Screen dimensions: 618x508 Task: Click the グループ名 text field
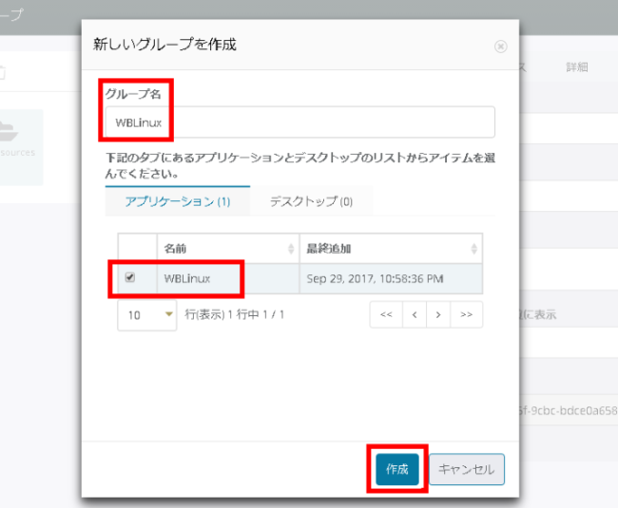[x=299, y=122]
